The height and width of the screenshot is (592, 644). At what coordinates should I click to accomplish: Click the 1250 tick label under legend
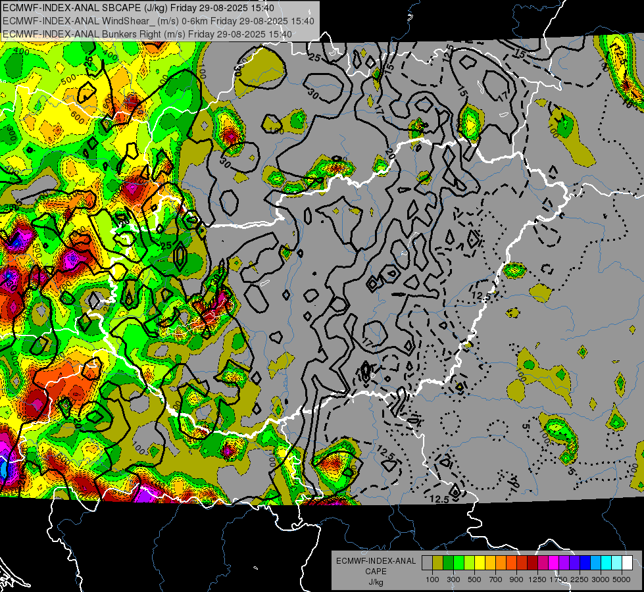click(537, 580)
